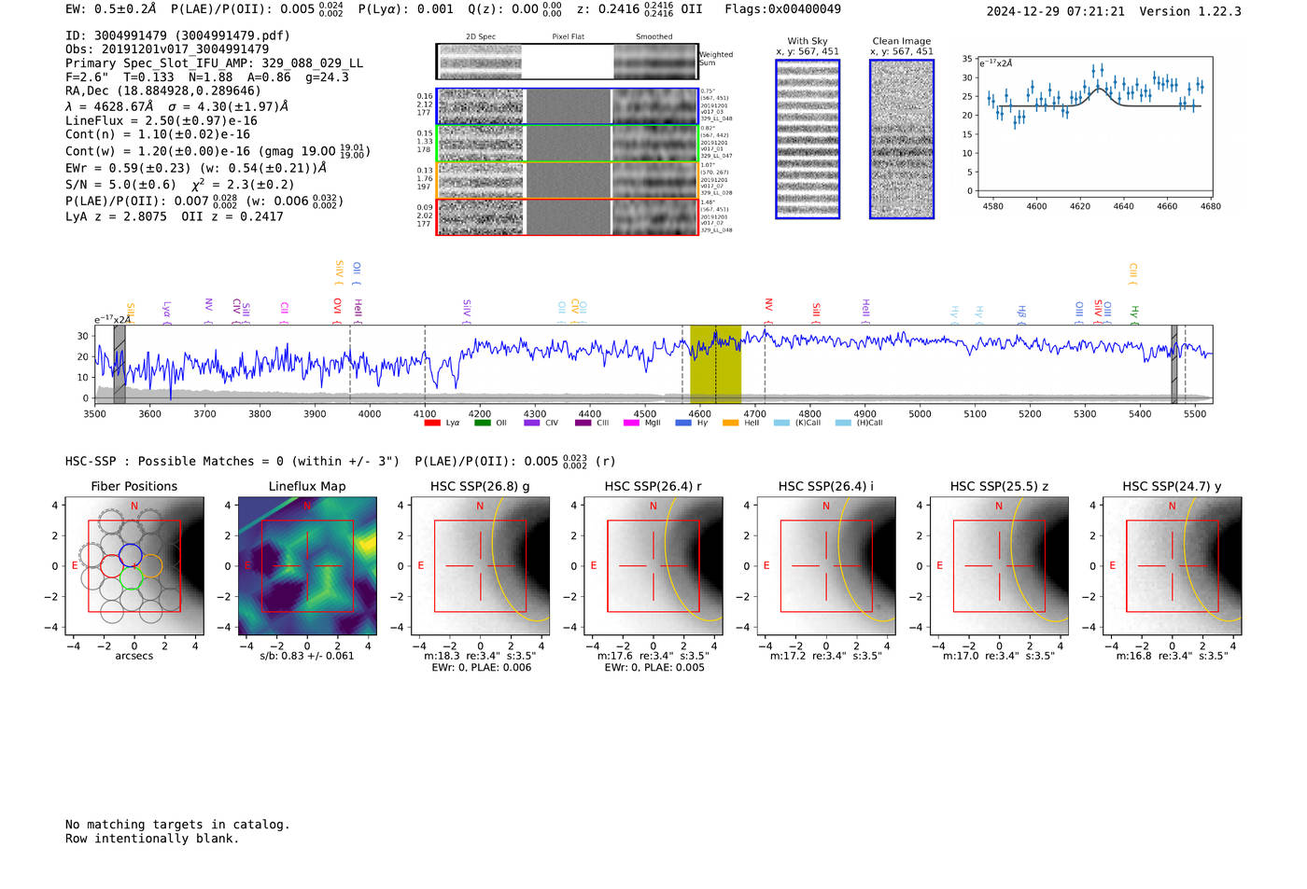Select the HSC SSP(24.7) y image
The height and width of the screenshot is (889, 1307).
pos(1173,565)
